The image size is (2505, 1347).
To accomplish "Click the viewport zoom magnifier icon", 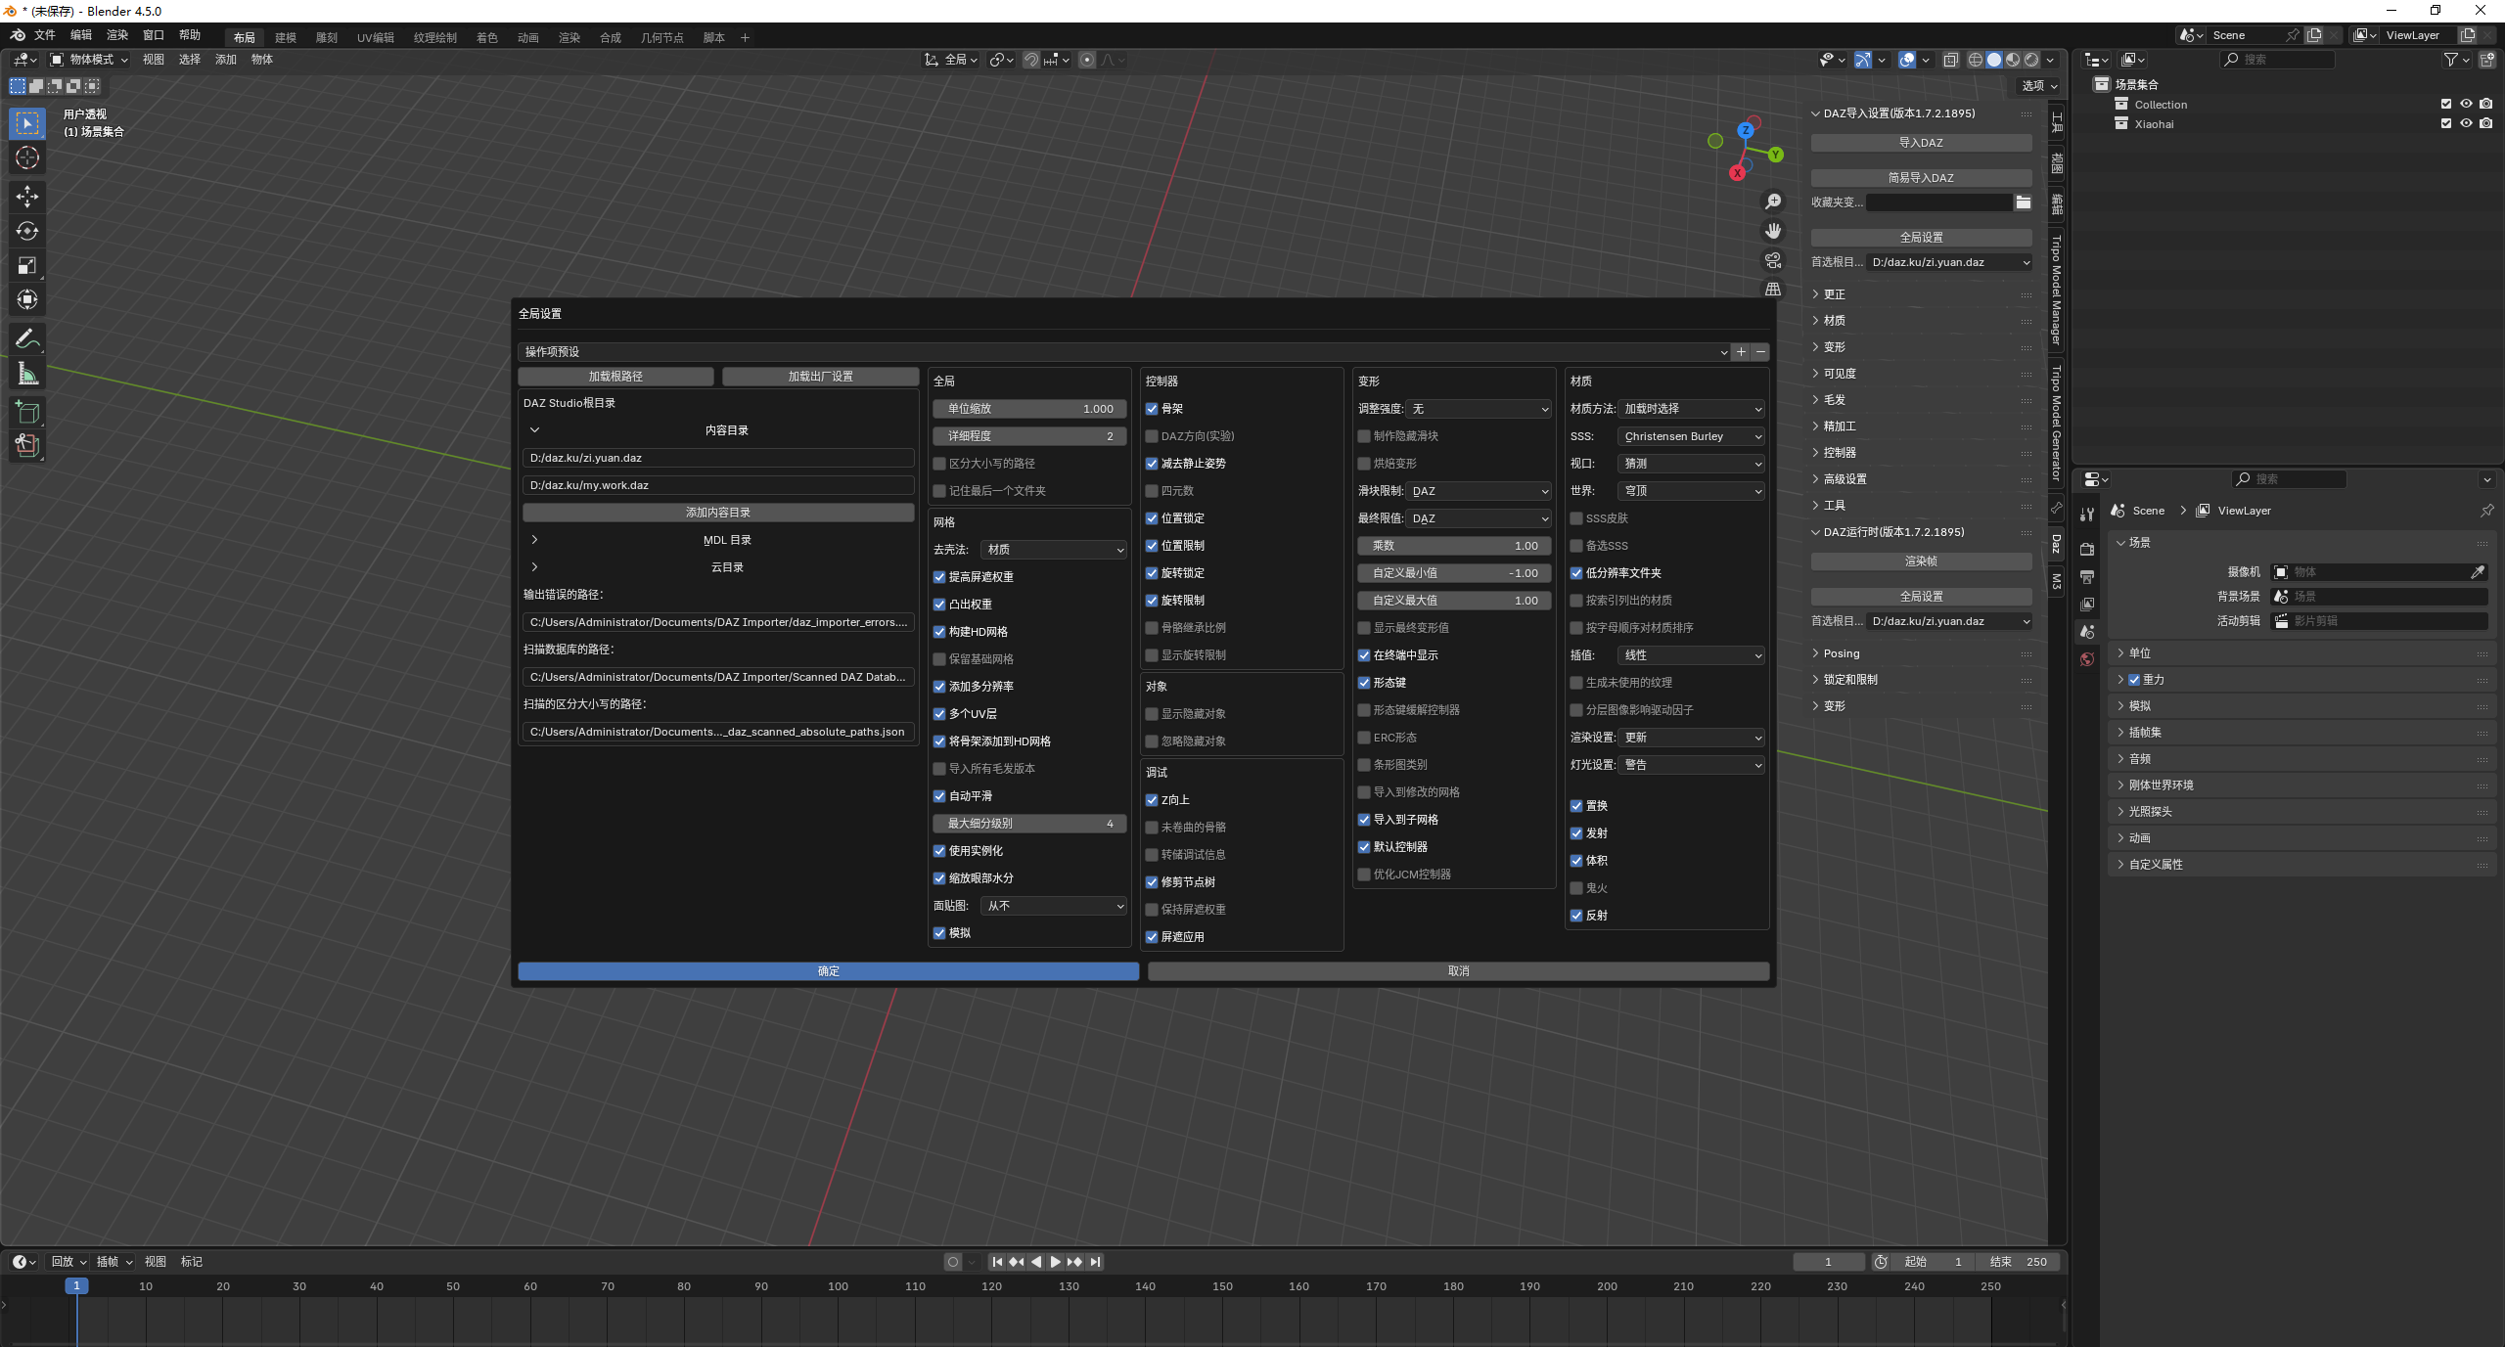I will pos(1773,202).
